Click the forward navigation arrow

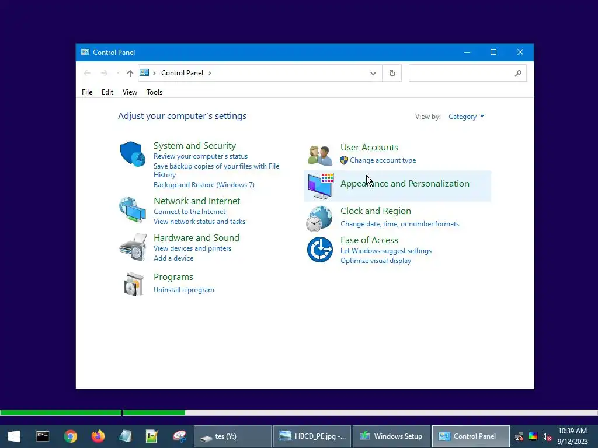pyautogui.click(x=104, y=73)
